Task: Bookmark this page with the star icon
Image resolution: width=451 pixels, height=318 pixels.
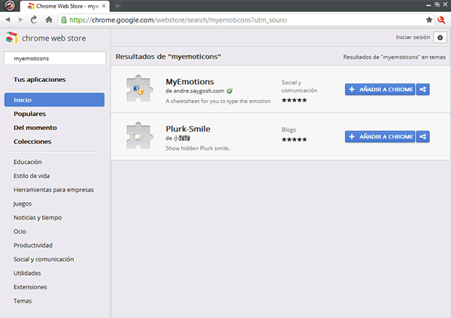Action: [x=429, y=20]
